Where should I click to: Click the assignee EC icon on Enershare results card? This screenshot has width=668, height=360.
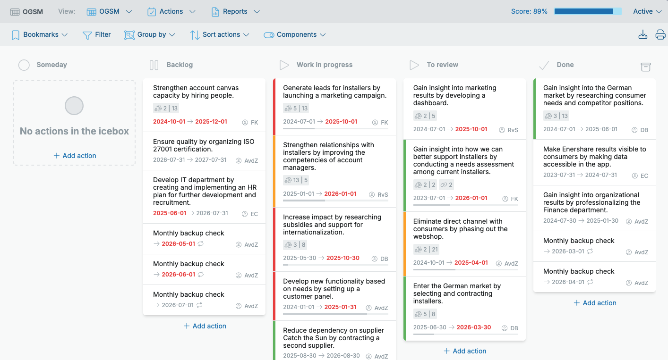click(635, 176)
